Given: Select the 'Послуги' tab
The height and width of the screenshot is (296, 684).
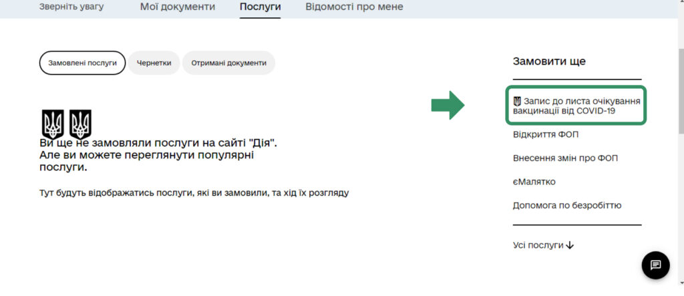Looking at the screenshot, I should click(260, 7).
